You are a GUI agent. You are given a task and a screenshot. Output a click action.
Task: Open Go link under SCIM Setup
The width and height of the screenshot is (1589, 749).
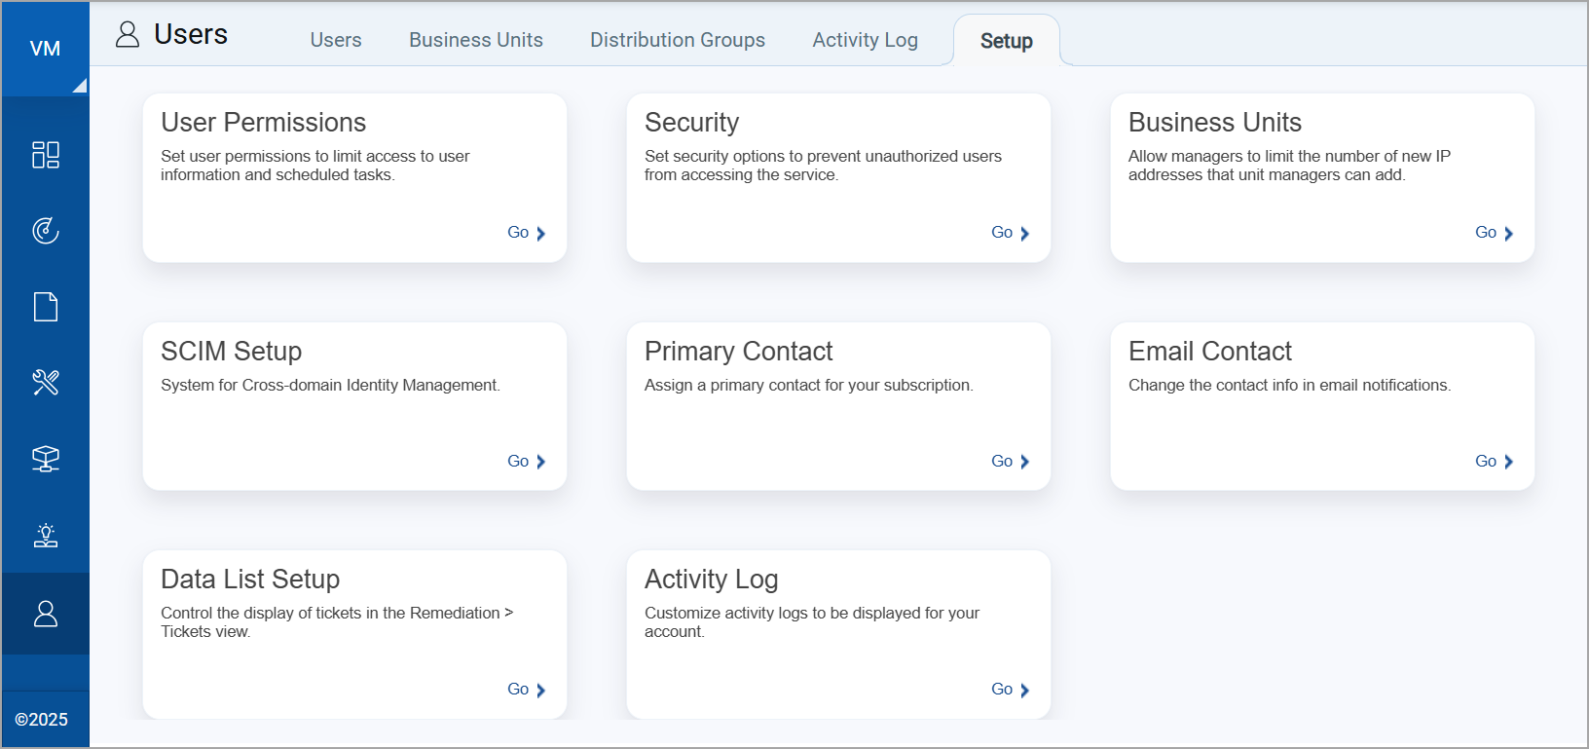pos(526,462)
